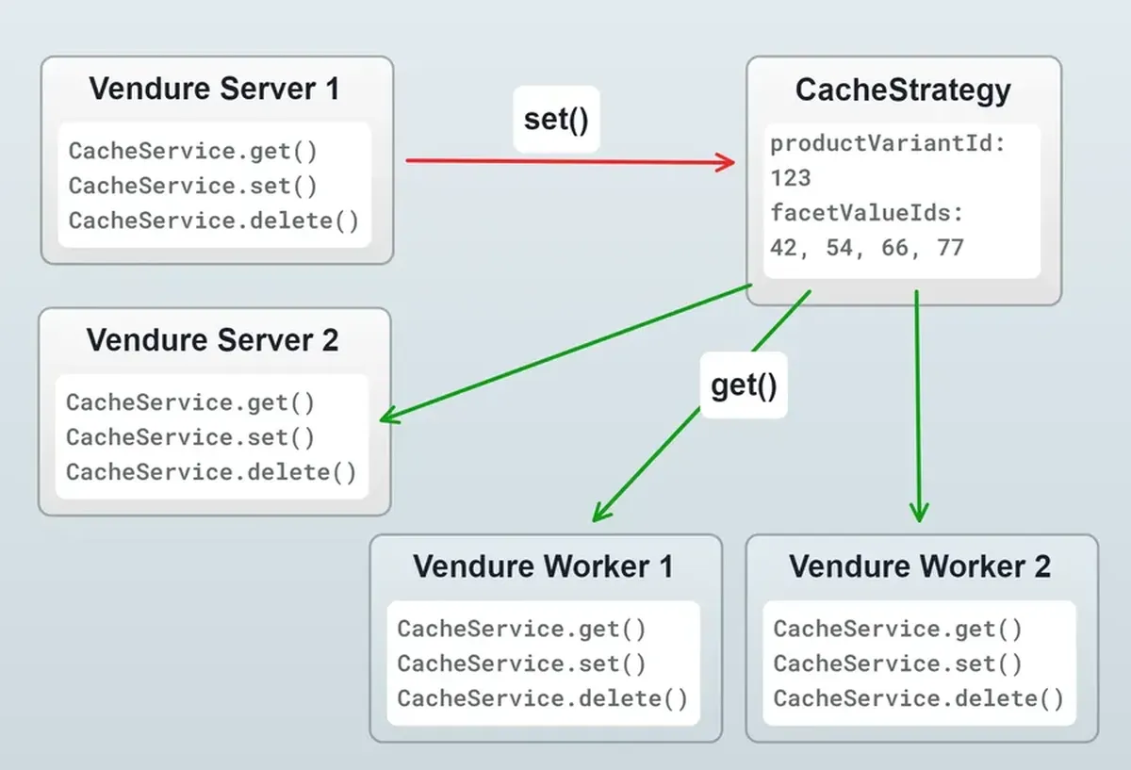
Task: Select CacheService.get() in Vendure Server 1
Action: [x=193, y=152]
